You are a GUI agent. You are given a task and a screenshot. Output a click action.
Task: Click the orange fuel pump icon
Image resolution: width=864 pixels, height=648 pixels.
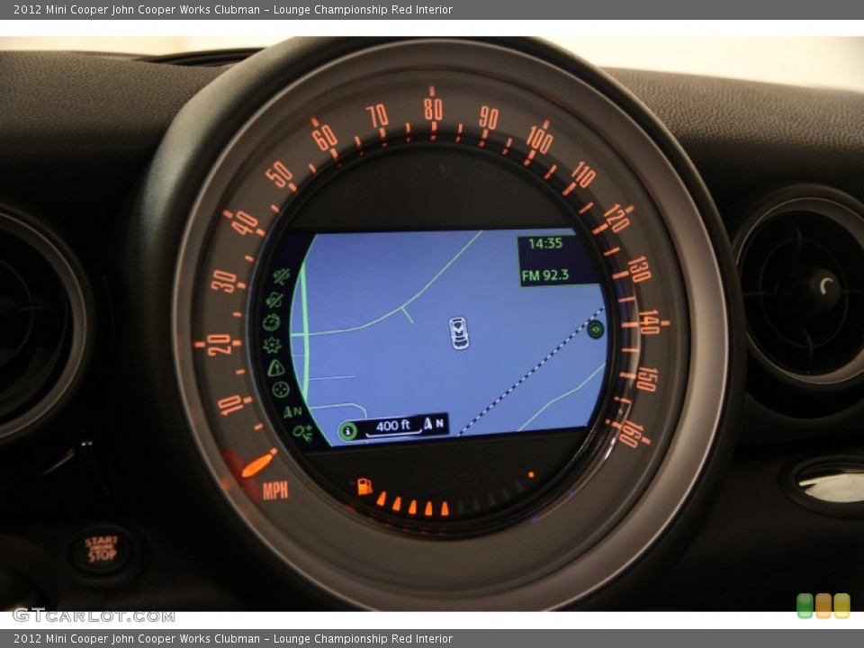[364, 487]
